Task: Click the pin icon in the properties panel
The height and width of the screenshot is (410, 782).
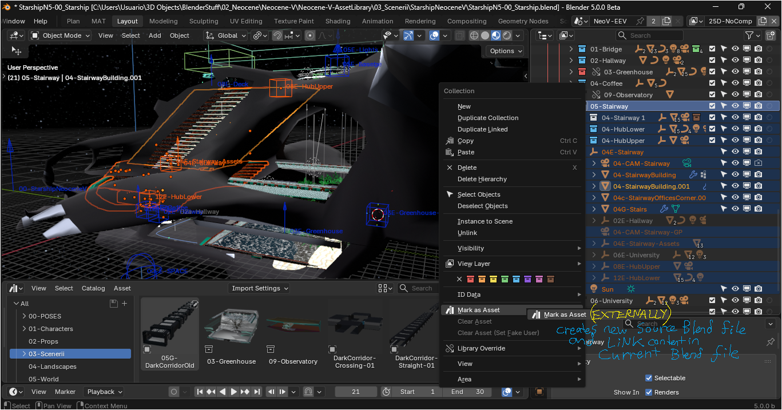Action: click(x=770, y=341)
